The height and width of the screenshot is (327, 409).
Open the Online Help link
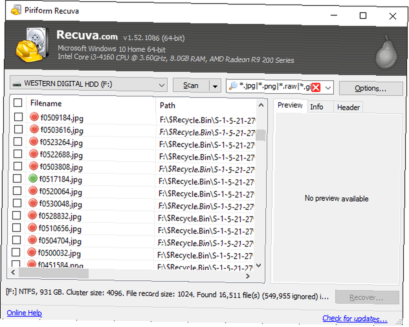click(24, 313)
